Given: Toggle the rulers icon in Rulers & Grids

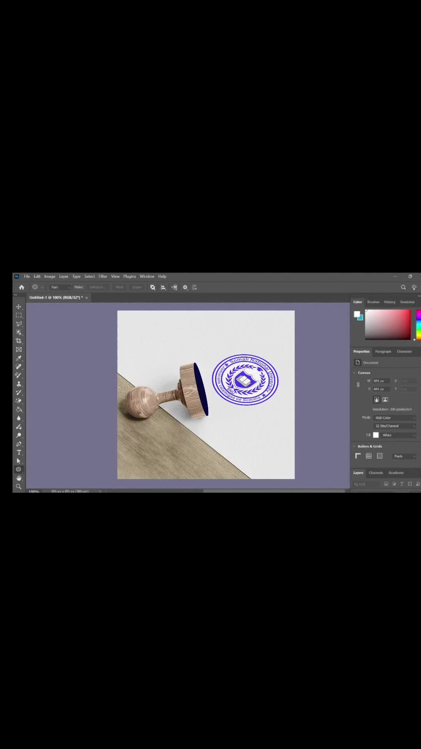Looking at the screenshot, I should [x=358, y=456].
